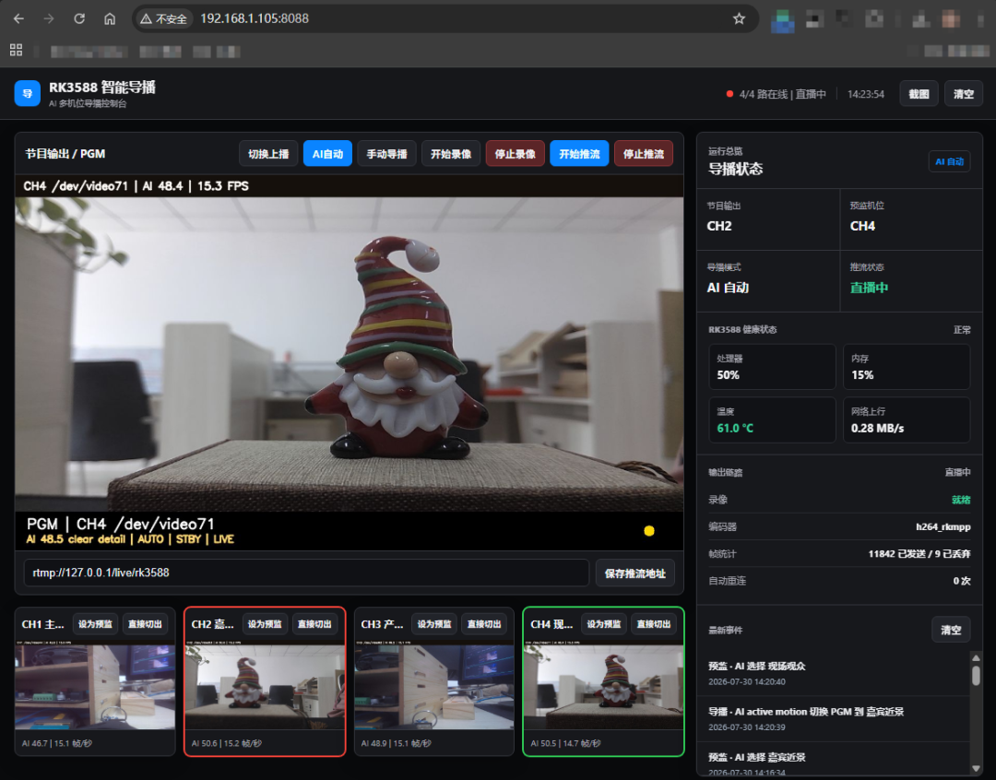996x780 pixels.
Task: Start streaming with 开始推流
Action: [x=579, y=154]
